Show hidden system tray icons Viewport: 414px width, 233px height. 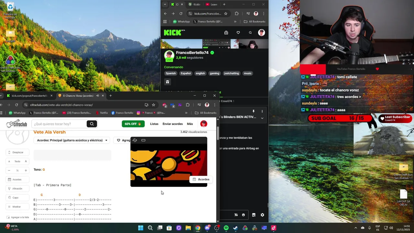[356, 228]
